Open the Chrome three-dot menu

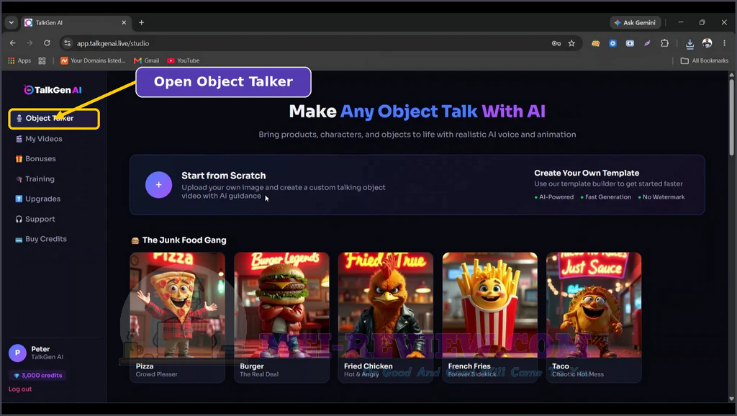pyautogui.click(x=724, y=43)
